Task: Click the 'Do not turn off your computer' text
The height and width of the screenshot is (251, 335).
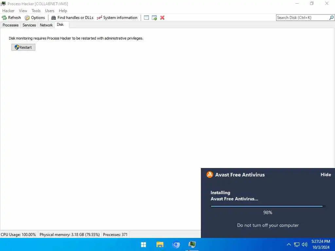Action: click(268, 226)
